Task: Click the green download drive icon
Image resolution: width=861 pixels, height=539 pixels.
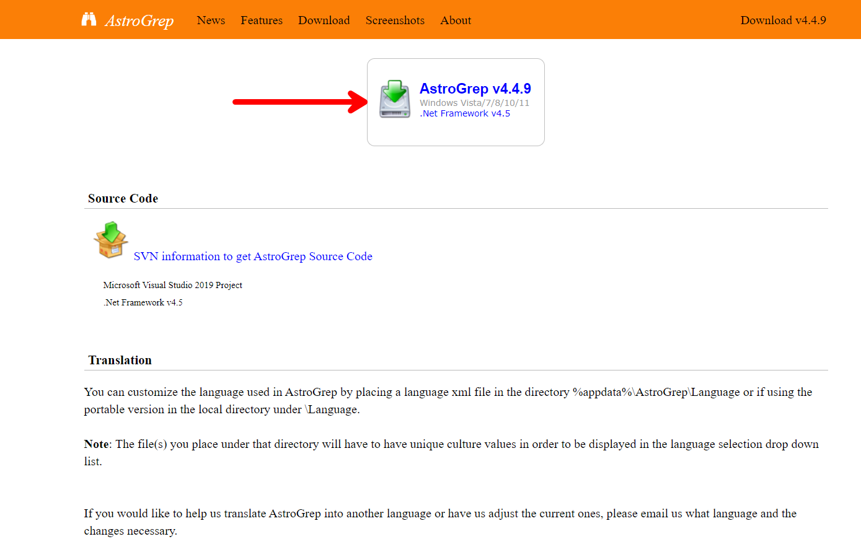Action: (x=395, y=99)
